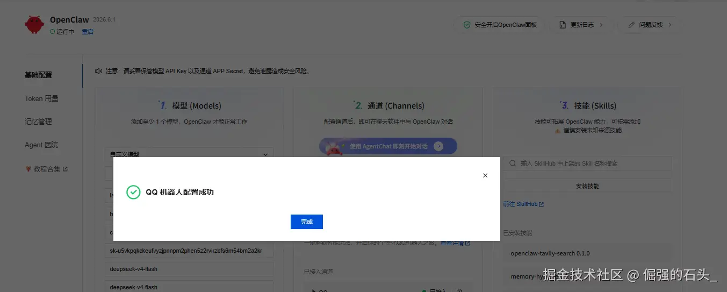Click the 使用 AgentChat 即刻开始对话 banner
The height and width of the screenshot is (292, 727).
[x=388, y=146]
